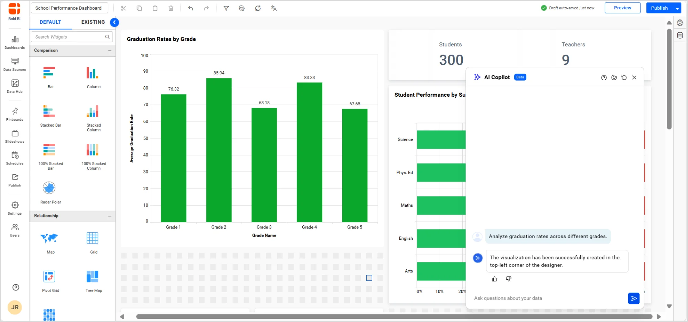Image resolution: width=688 pixels, height=322 pixels.
Task: Switch to the EXISTING tab
Action: [x=92, y=22]
